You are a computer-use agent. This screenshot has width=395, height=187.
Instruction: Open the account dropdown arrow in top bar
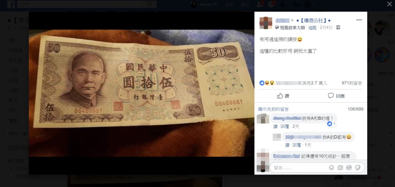coord(319,5)
